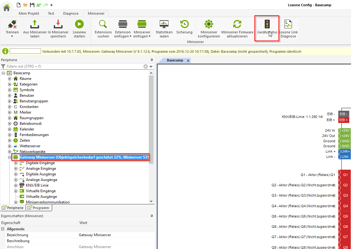Open the Mein Projekt ribbon tab
351x249 pixels.
(29, 13)
